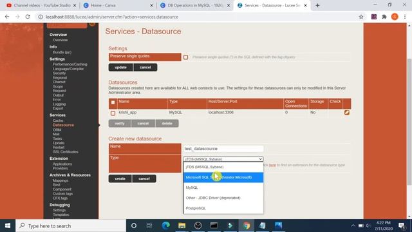View site information icon in address bar

tap(41, 17)
